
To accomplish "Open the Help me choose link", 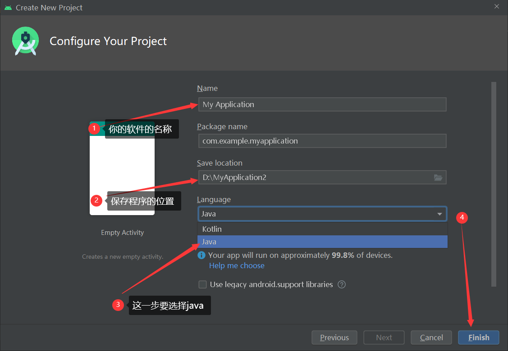I will point(237,265).
